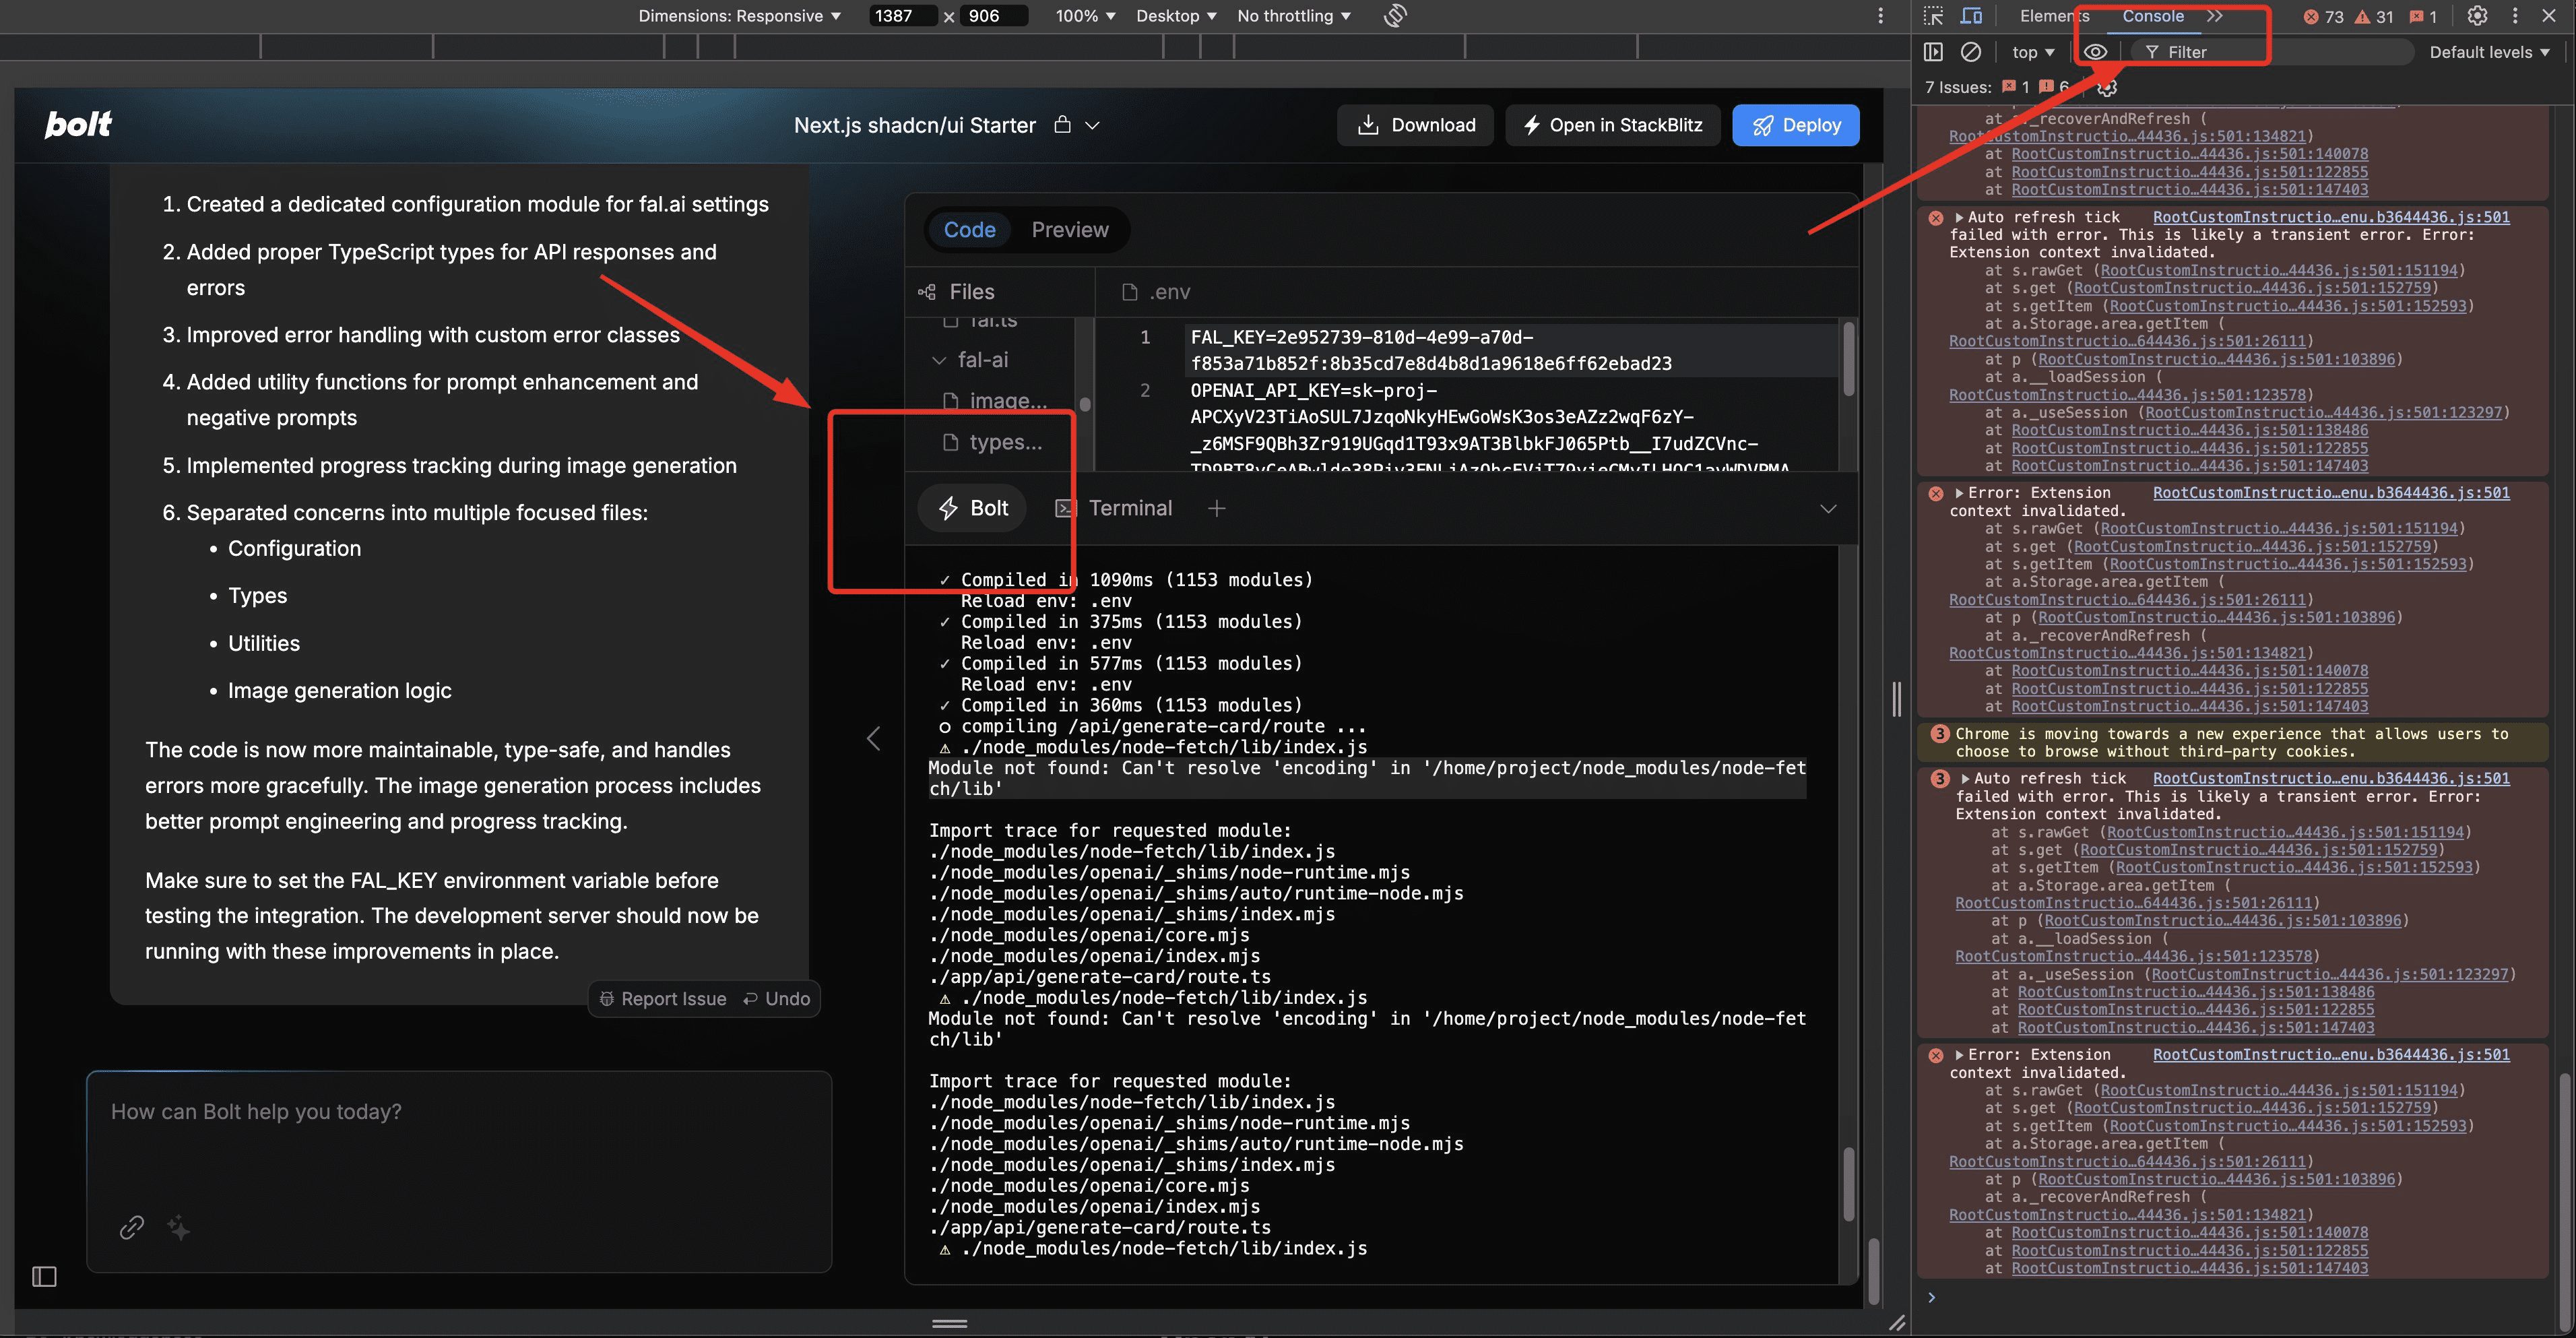2576x1338 pixels.
Task: Open the Elements tab in DevTools
Action: tap(2054, 16)
